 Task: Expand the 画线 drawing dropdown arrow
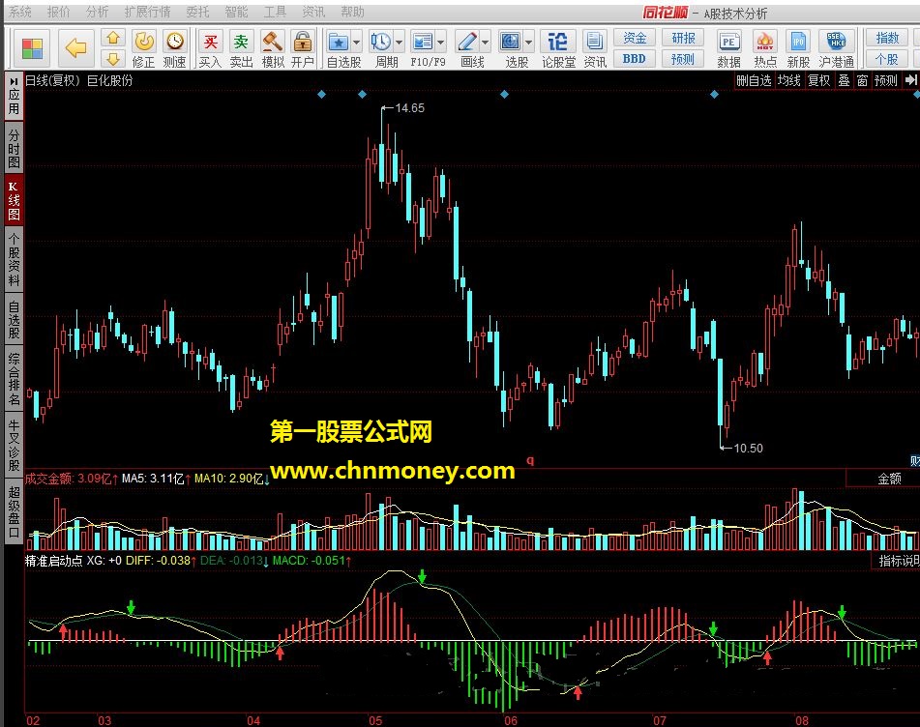pos(486,43)
